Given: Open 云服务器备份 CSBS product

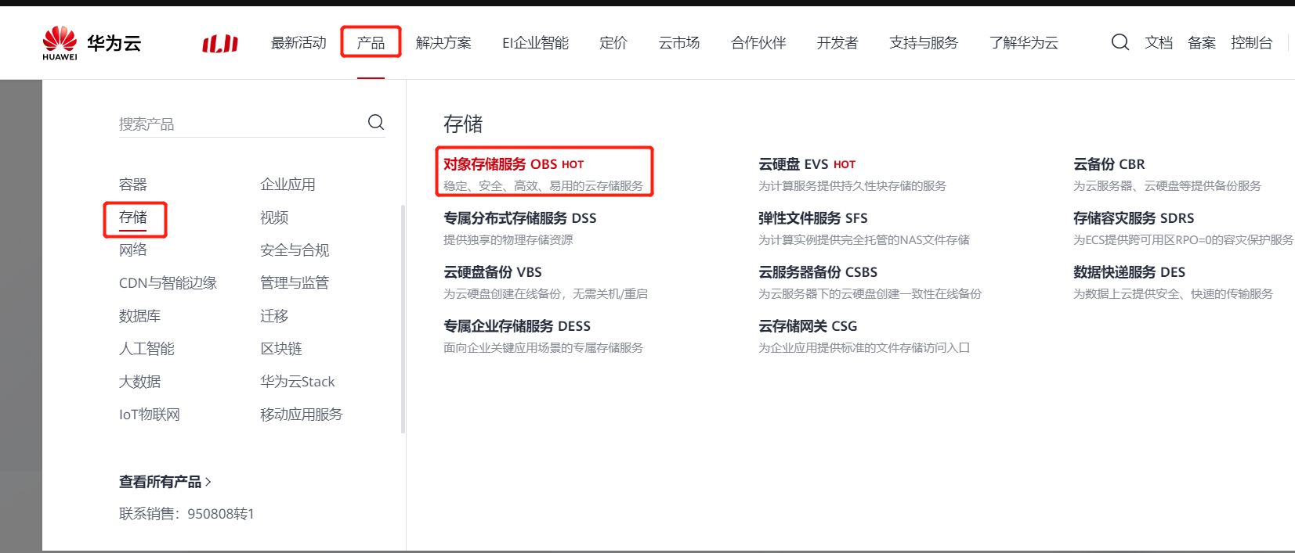Looking at the screenshot, I should coord(818,272).
